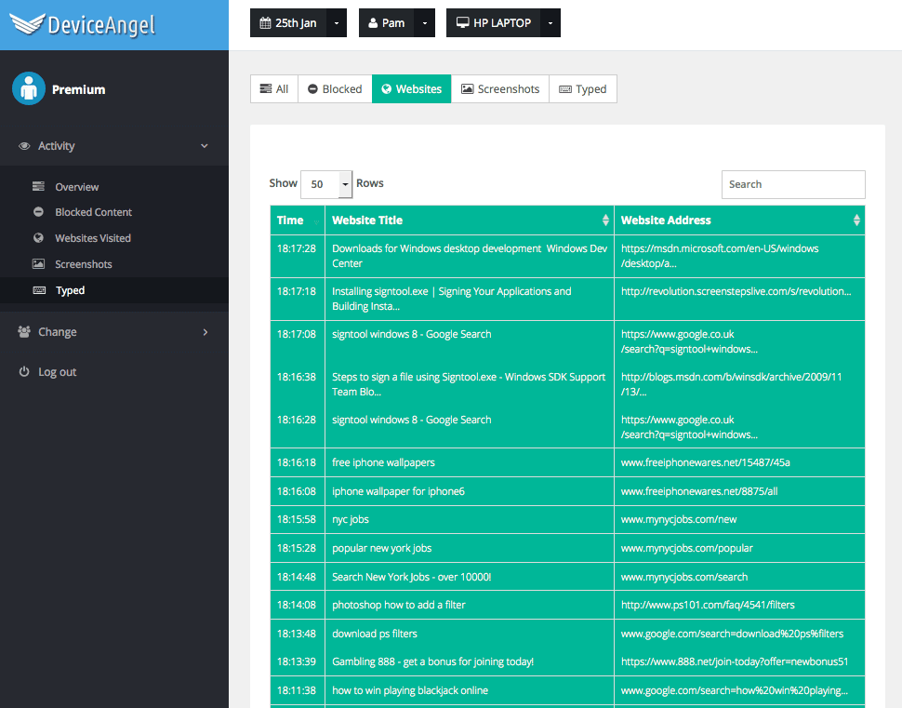The width and height of the screenshot is (902, 708).
Task: Click the 18:17:28 time cell
Action: (298, 256)
